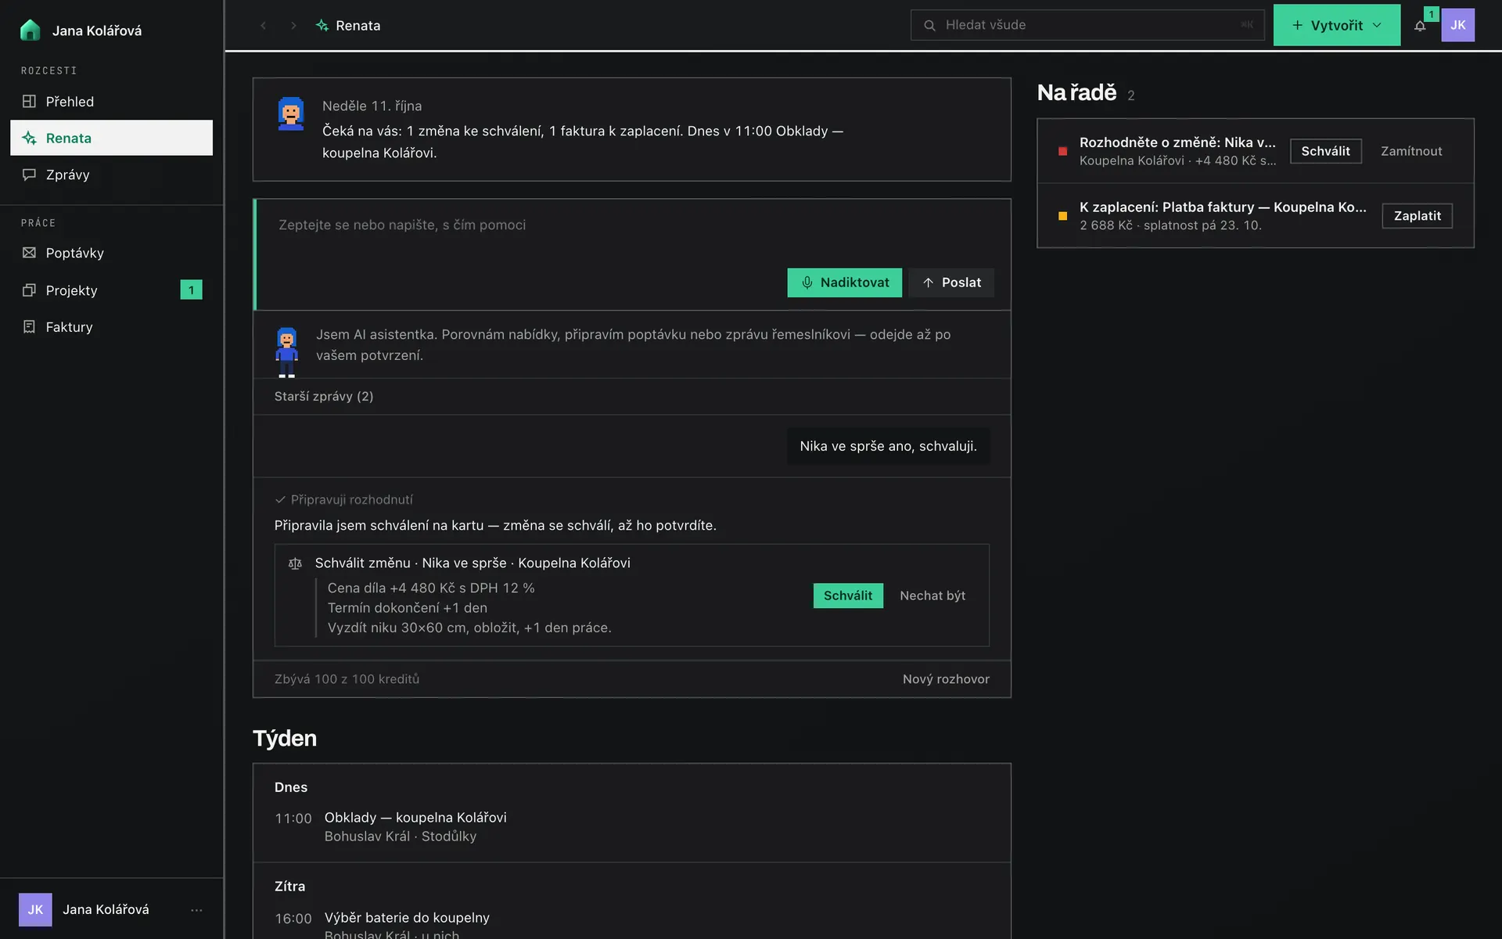Viewport: 1502px width, 939px height.
Task: Click the yellow status square for invoice payment
Action: click(x=1062, y=216)
